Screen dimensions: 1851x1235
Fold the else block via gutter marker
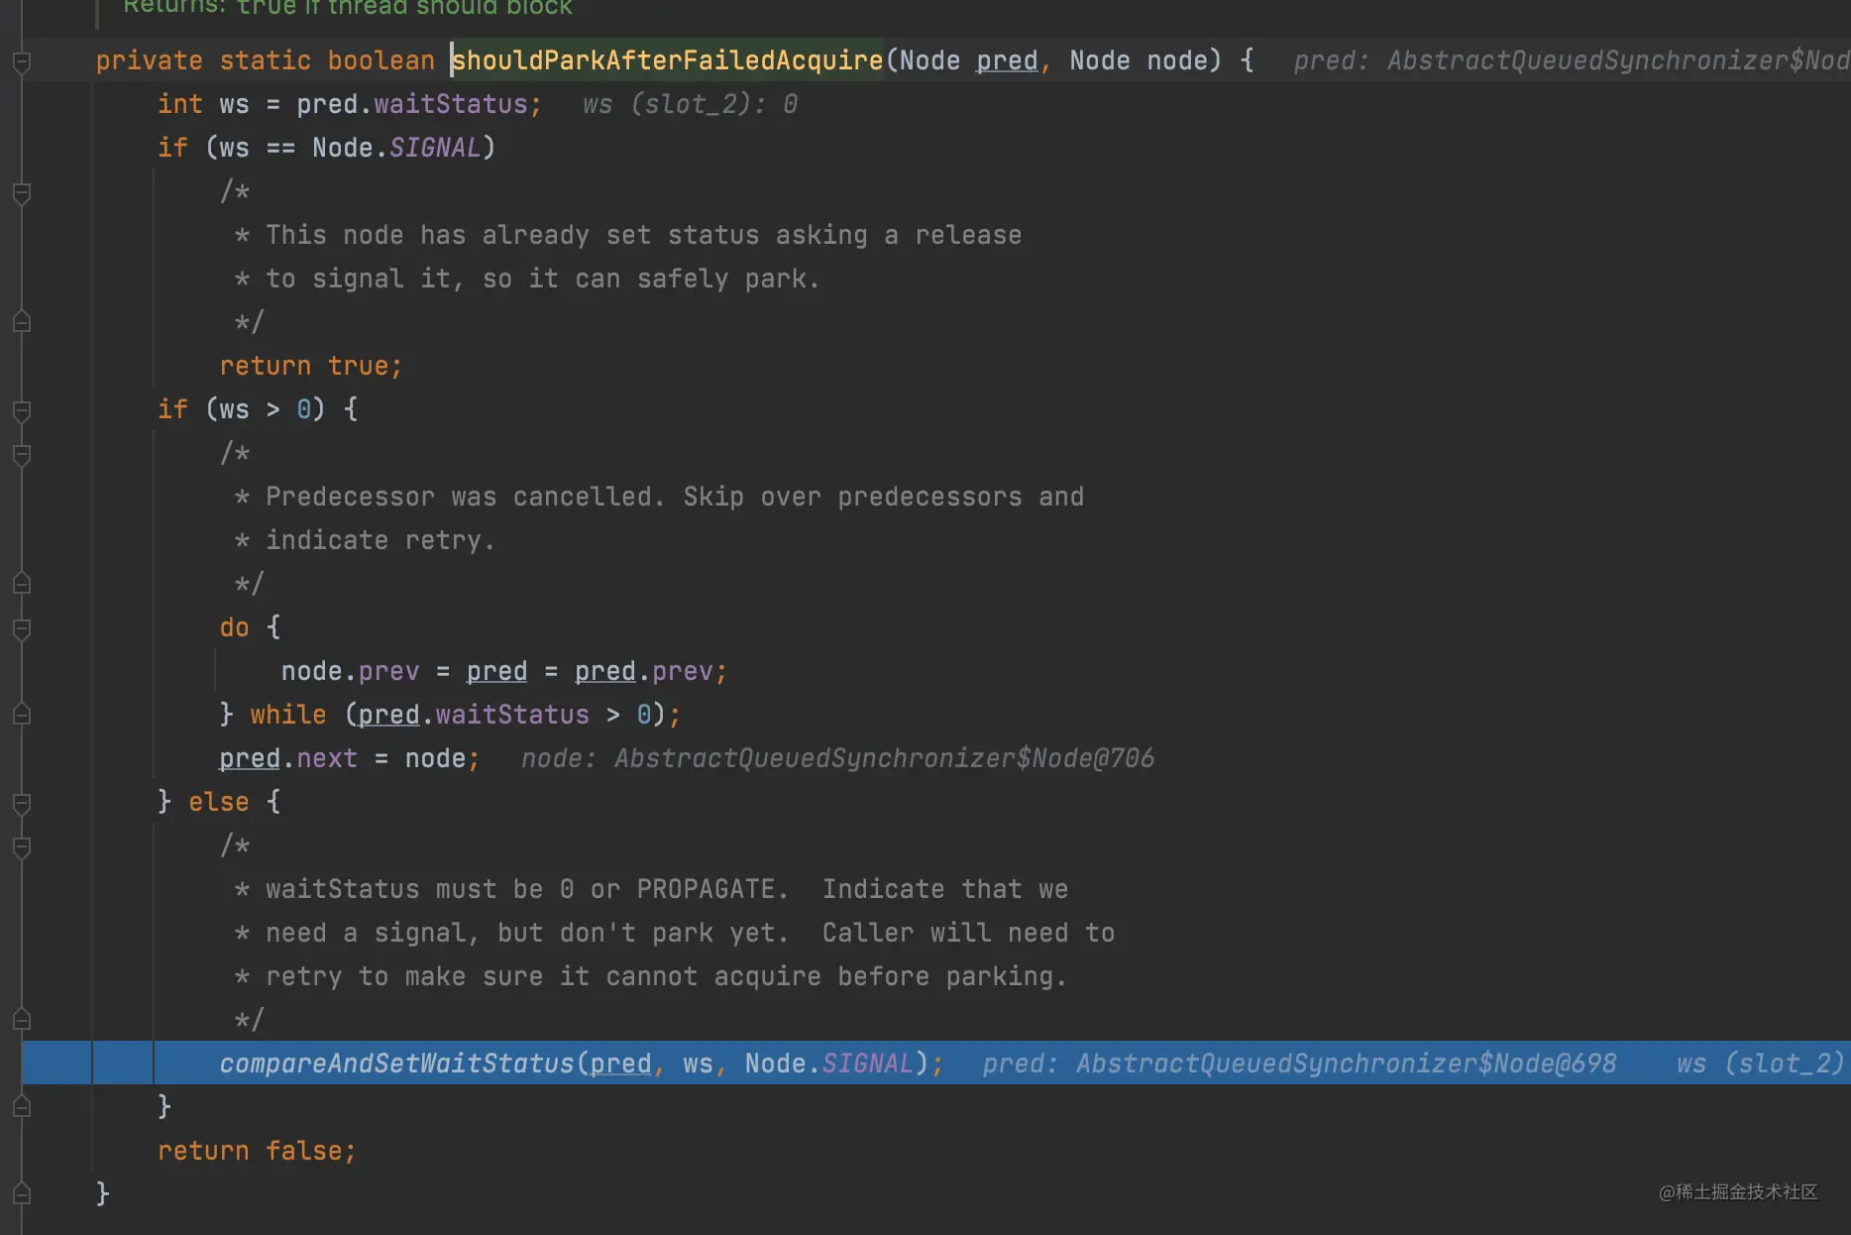click(x=22, y=803)
